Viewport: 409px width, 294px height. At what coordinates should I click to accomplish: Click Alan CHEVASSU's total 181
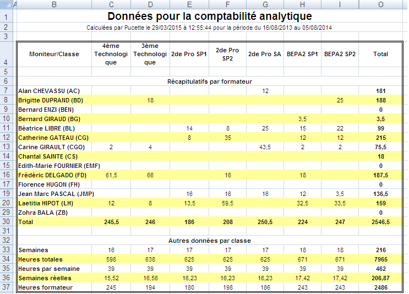click(x=380, y=91)
